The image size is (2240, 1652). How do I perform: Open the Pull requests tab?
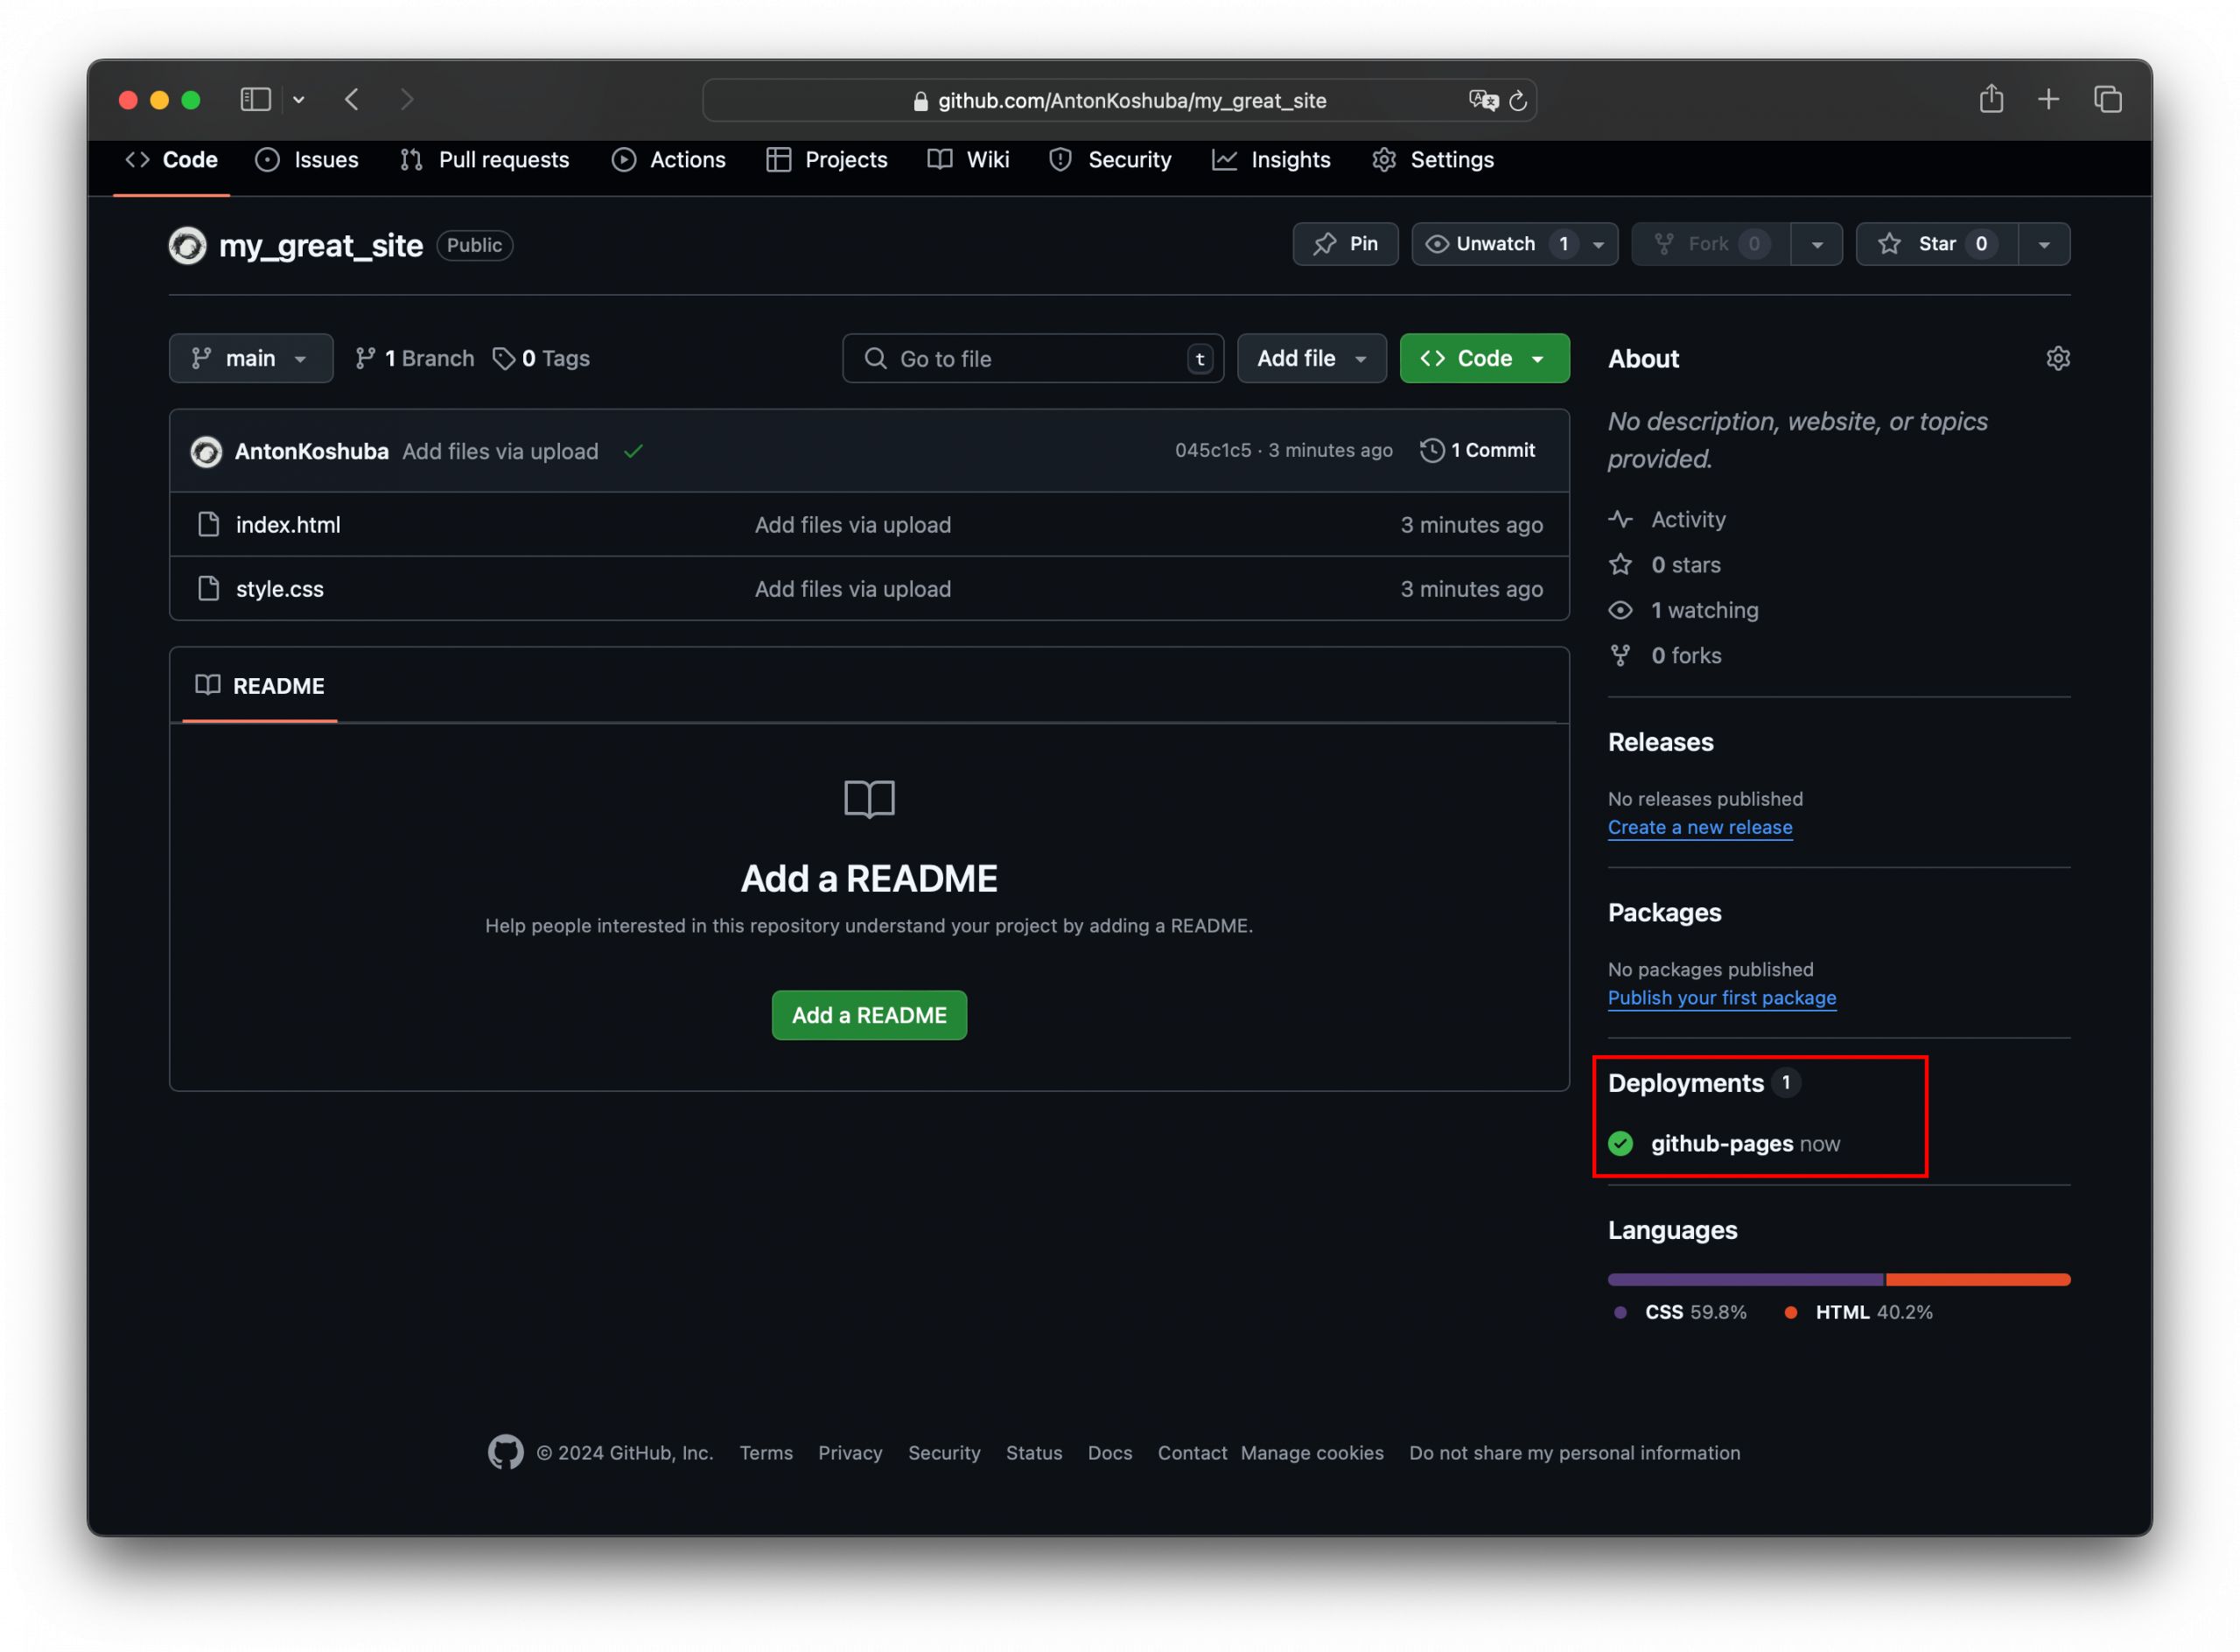pyautogui.click(x=484, y=160)
